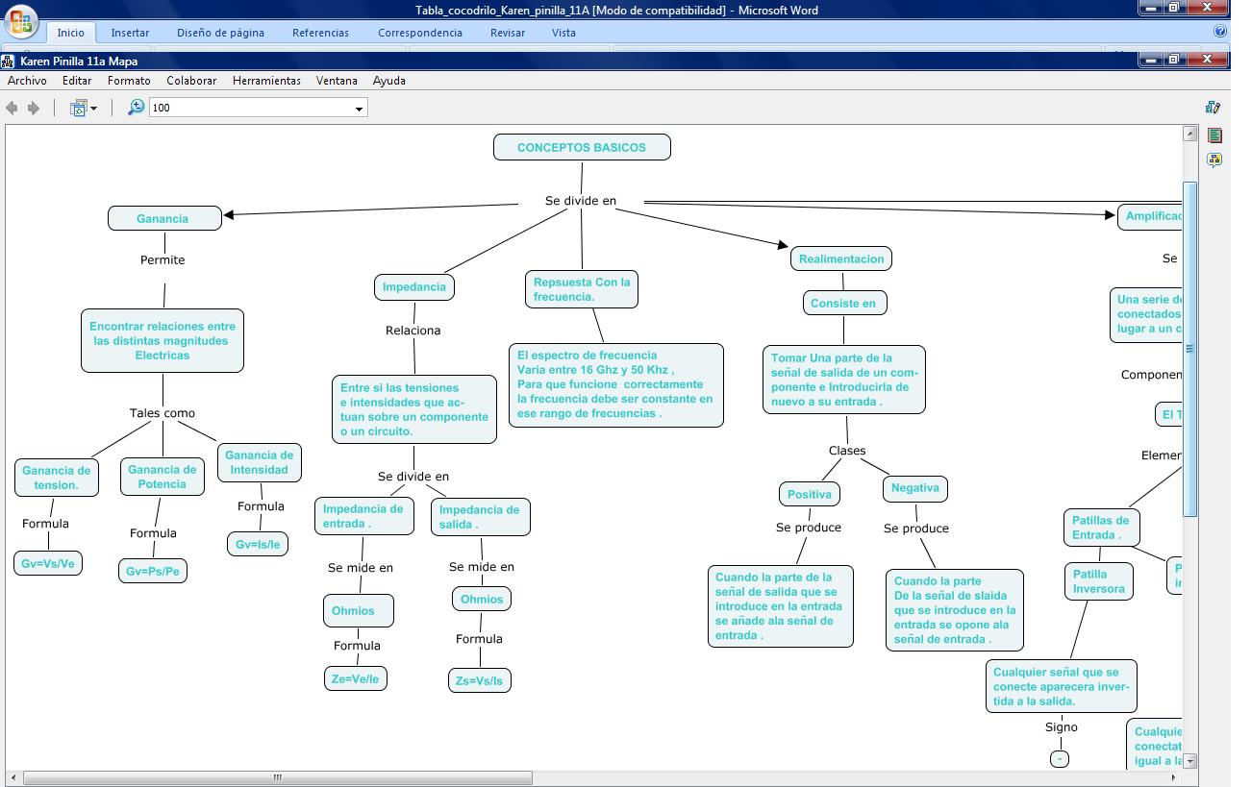Click the nested nodes icon on right sidebar

coord(1214,161)
